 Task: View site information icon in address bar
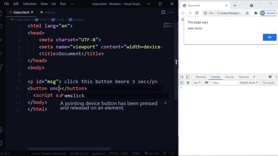click(205, 13)
